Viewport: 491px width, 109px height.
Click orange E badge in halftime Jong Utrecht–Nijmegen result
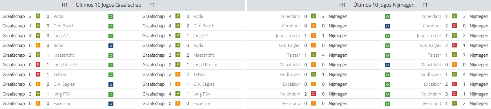click(314, 35)
